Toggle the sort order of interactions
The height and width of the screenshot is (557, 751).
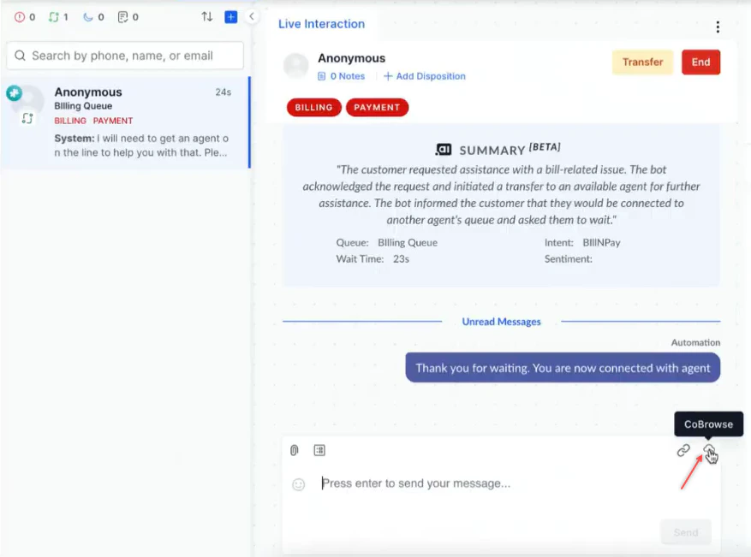(x=207, y=16)
